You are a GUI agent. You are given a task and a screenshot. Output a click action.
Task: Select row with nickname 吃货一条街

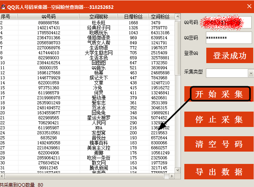[87, 158]
